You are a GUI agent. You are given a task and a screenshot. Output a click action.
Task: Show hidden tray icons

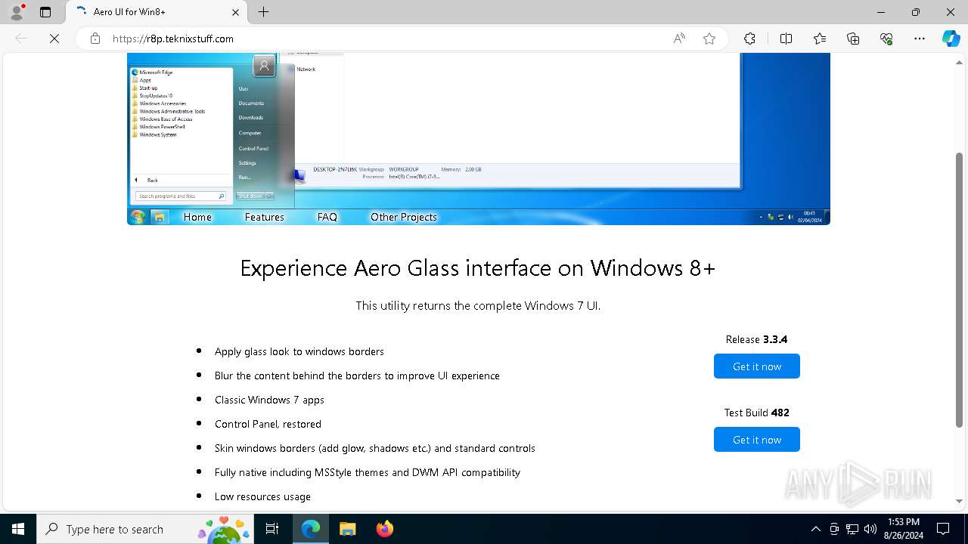(815, 529)
